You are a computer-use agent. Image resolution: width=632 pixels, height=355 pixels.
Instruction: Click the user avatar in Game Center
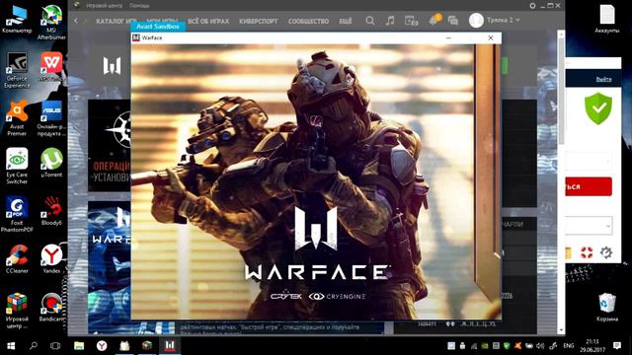pyautogui.click(x=476, y=20)
